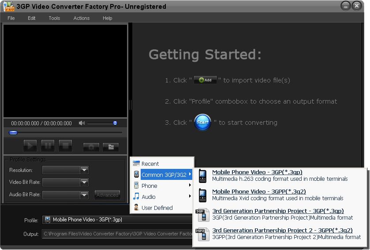370x250 pixels.
Task: Click the app PRO logo icon in title bar
Action: pos(9,6)
